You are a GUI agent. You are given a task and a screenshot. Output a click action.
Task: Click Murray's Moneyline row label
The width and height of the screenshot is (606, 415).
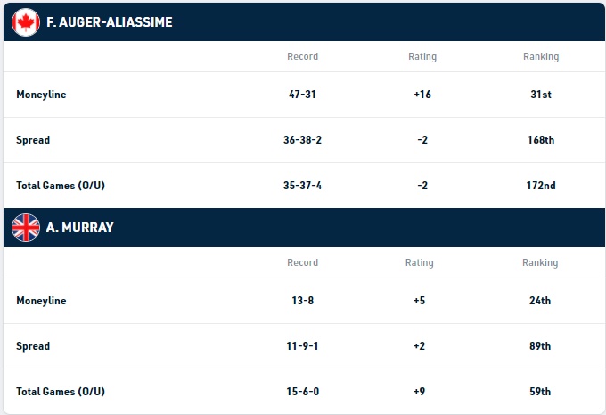41,301
